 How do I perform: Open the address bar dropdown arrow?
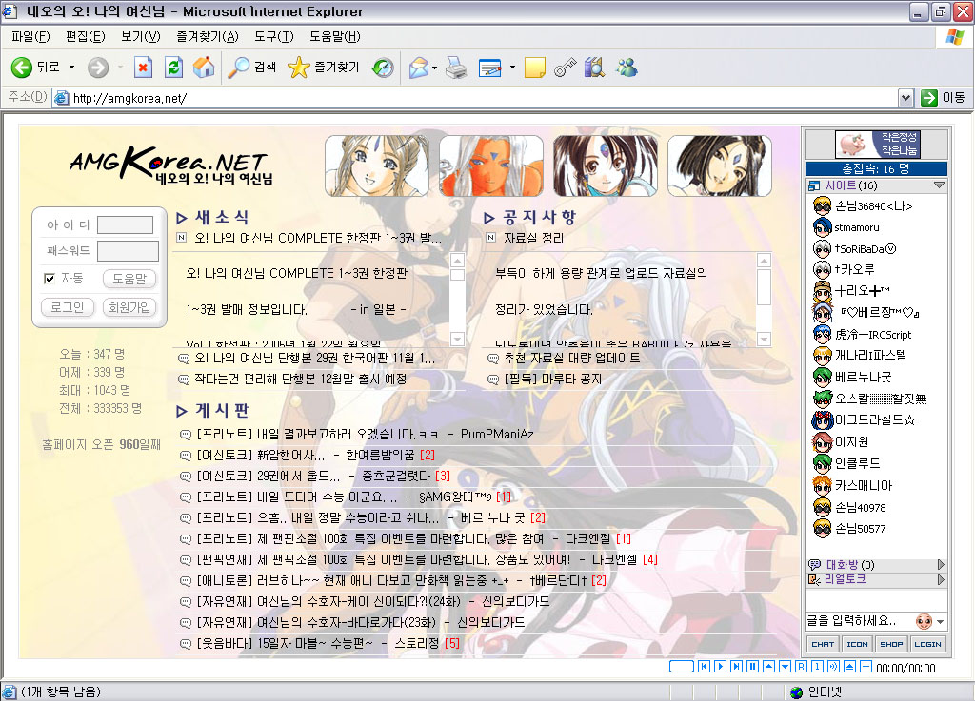coord(905,97)
